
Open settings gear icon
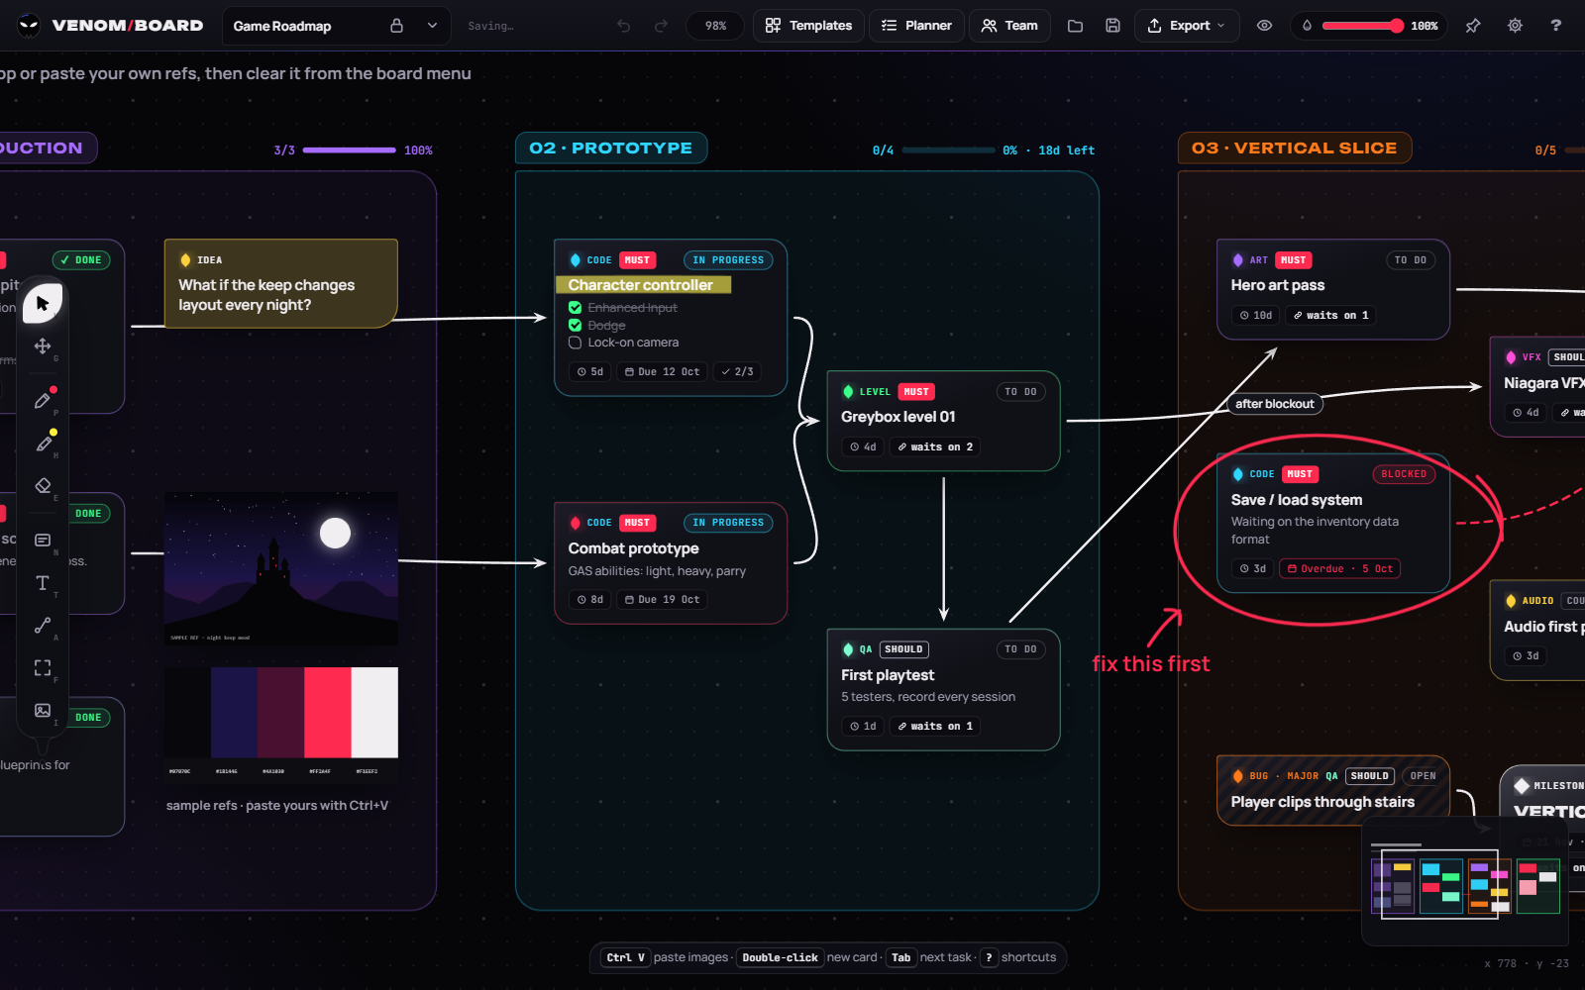[1515, 26]
